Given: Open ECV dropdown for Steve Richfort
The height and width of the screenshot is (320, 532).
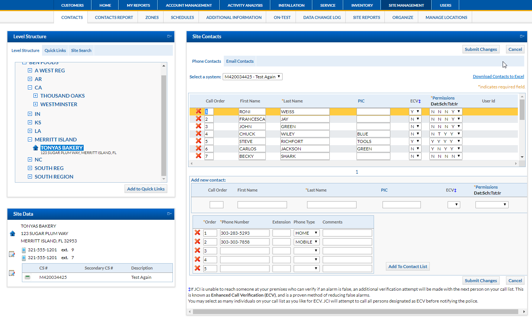Looking at the screenshot, I should (415, 141).
